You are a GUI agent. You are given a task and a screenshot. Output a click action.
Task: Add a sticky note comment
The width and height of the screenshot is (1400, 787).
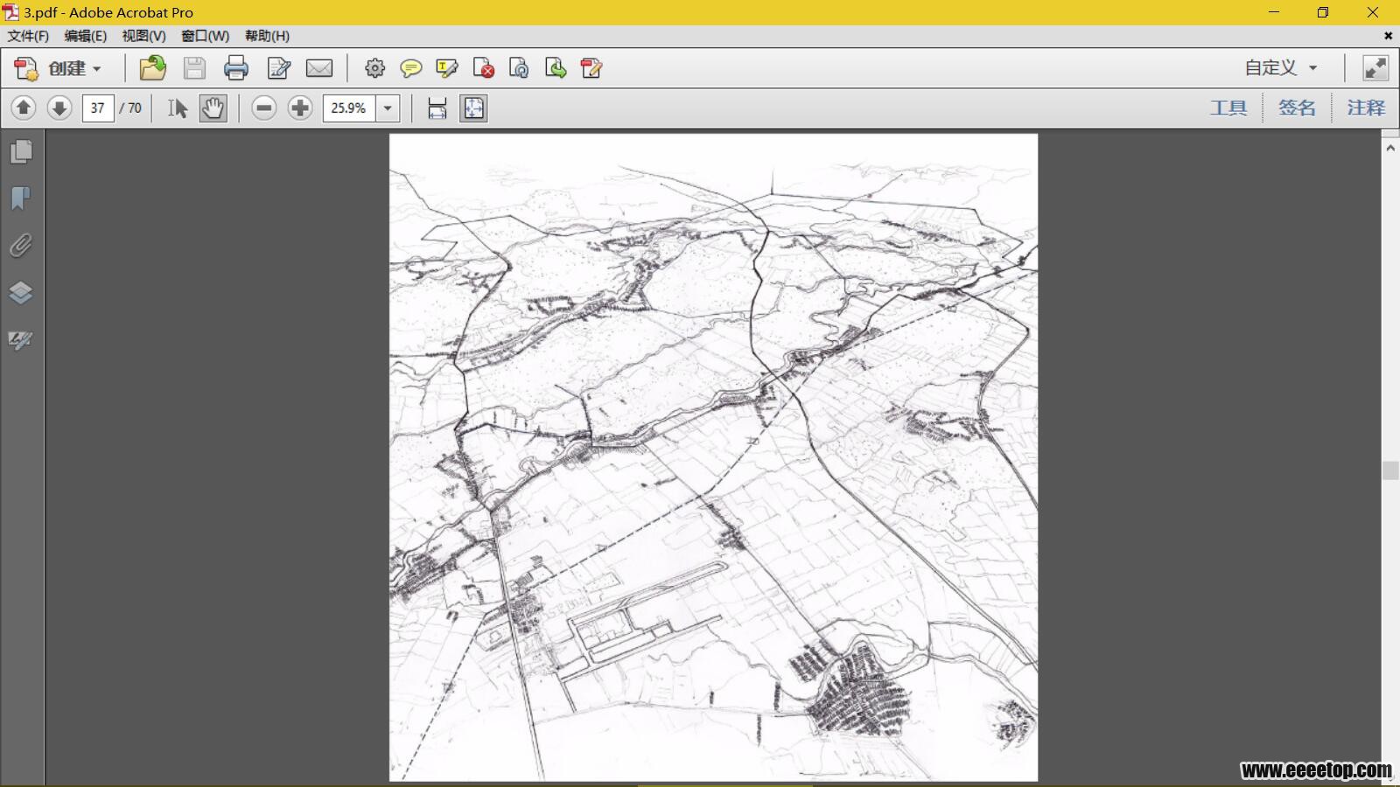pos(410,68)
